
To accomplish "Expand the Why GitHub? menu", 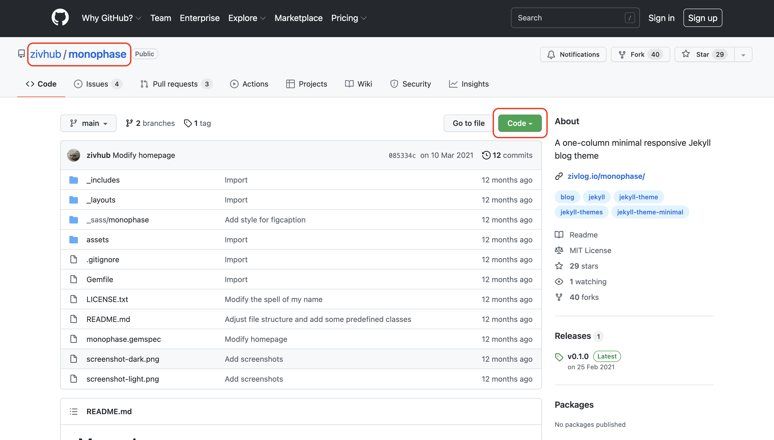I will (111, 18).
